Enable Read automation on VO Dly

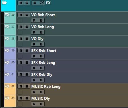[34, 44]
